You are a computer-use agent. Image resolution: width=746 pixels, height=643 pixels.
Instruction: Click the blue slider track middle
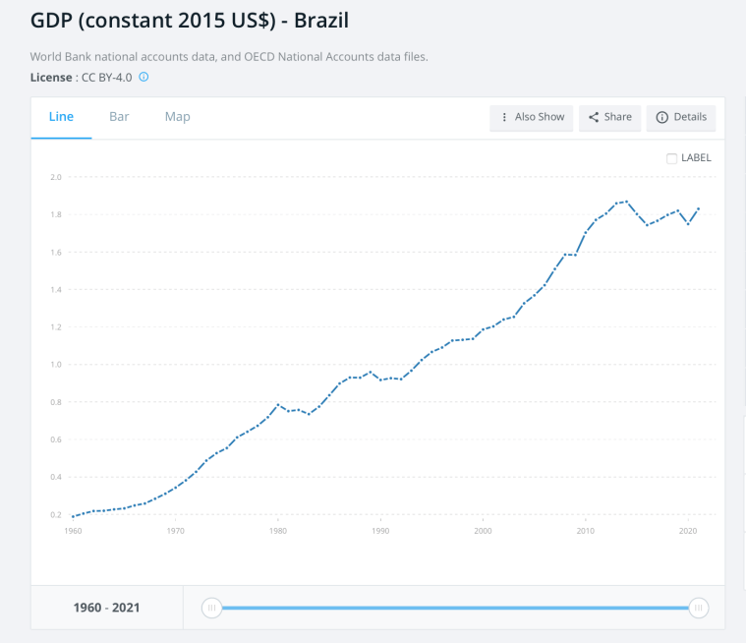pyautogui.click(x=455, y=608)
